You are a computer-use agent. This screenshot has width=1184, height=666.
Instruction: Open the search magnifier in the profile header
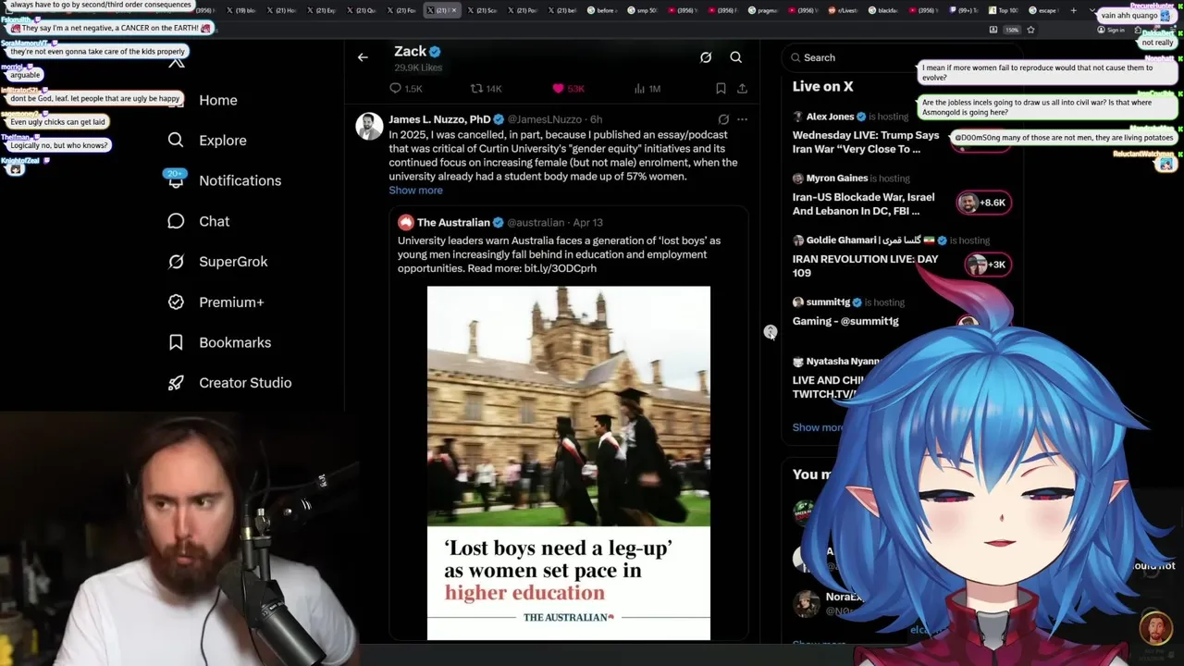pyautogui.click(x=736, y=57)
